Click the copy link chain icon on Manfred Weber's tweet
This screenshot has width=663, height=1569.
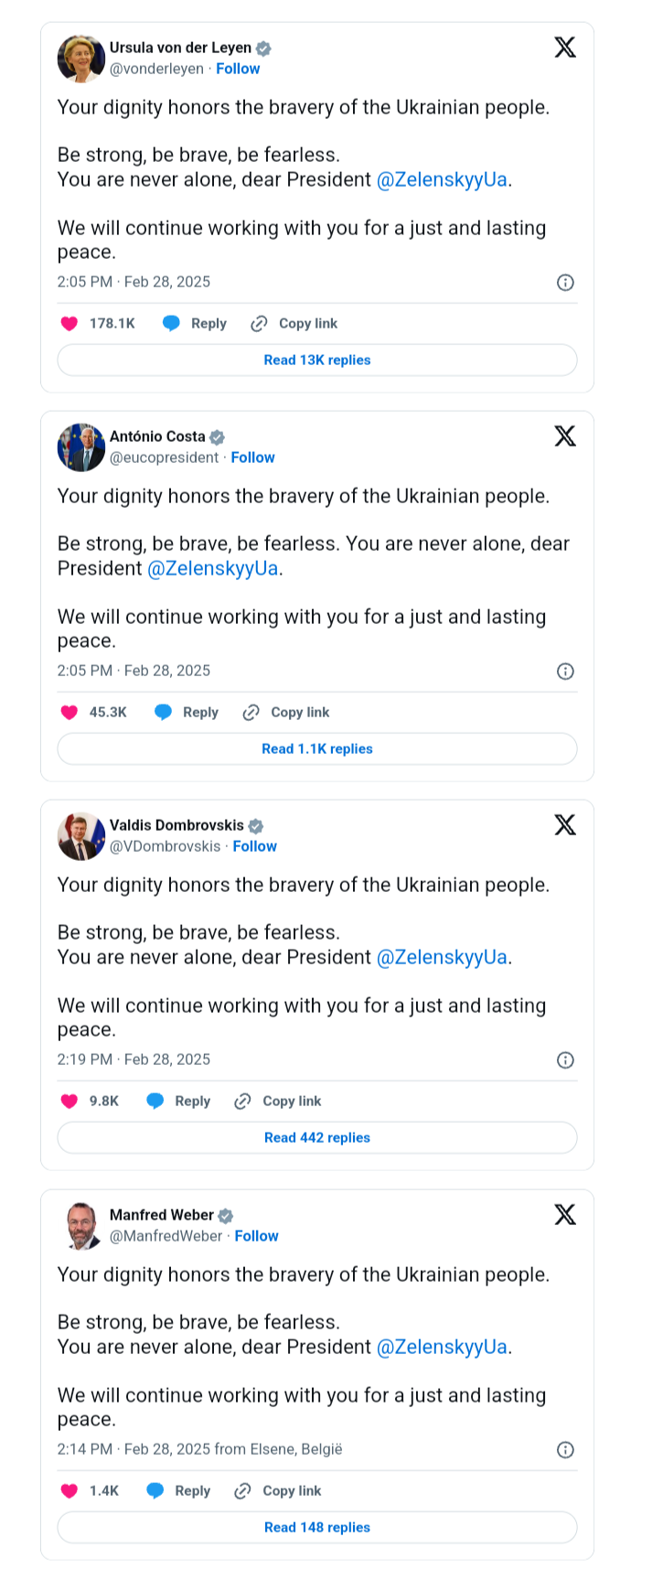point(242,1491)
